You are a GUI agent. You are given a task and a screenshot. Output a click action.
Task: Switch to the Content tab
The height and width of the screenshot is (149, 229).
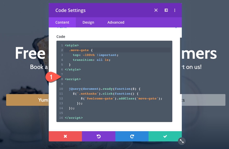pos(62,22)
